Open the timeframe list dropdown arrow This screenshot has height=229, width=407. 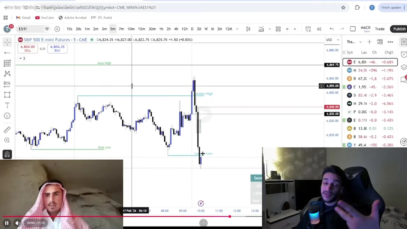[237, 29]
